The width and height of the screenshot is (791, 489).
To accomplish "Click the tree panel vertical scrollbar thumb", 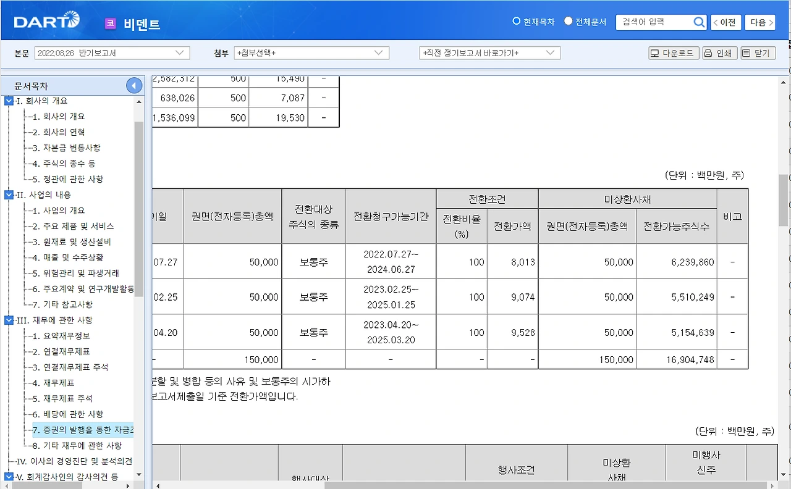I will [138, 210].
